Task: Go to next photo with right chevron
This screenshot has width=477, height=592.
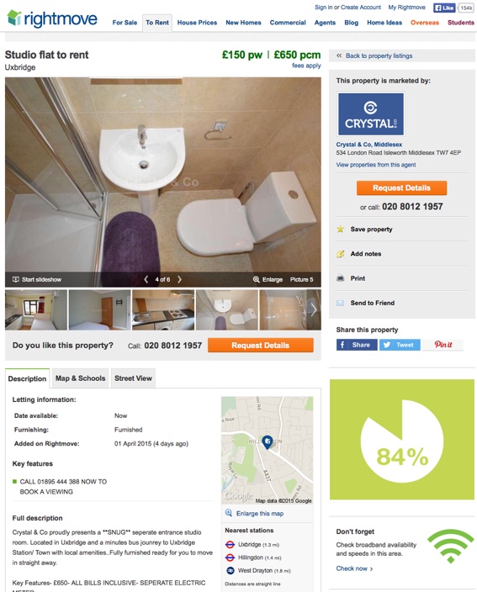Action: click(180, 279)
